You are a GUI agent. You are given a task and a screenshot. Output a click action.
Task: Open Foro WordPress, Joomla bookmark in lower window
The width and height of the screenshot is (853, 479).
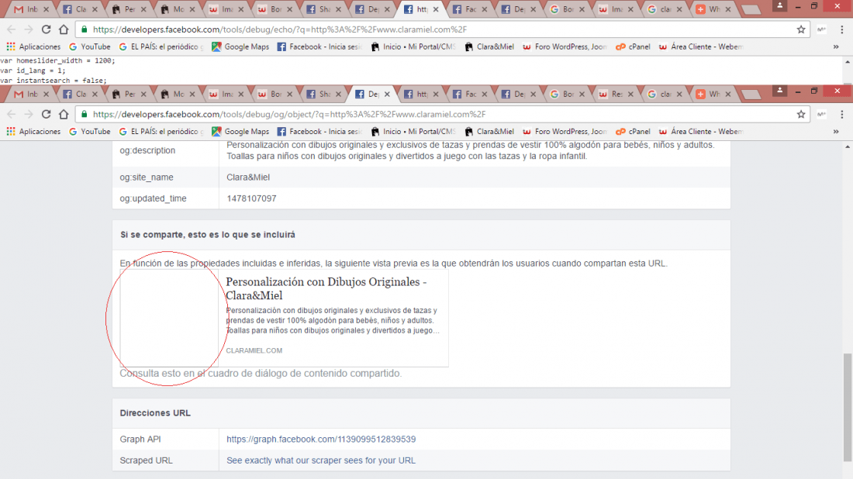pyautogui.click(x=565, y=132)
